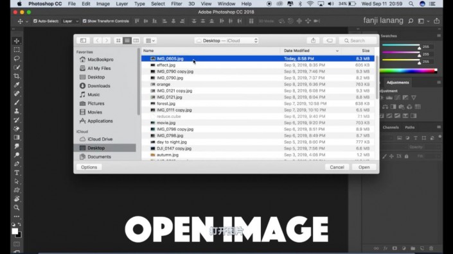Open the Desktop — iCloud location dropdown
453x254 pixels.
226,40
